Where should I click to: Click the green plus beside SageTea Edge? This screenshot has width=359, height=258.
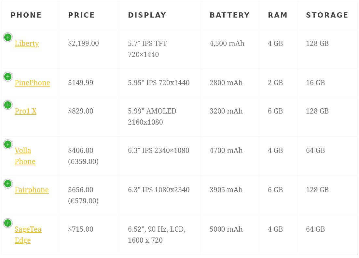(x=8, y=223)
